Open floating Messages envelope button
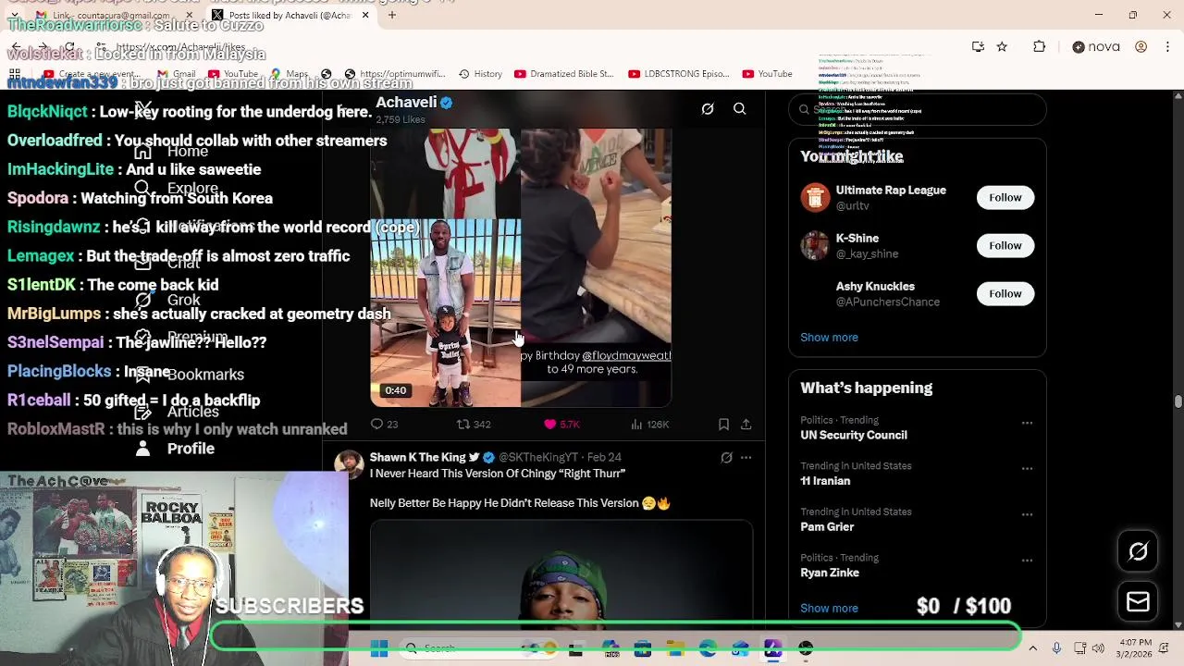The image size is (1184, 666). click(1138, 602)
